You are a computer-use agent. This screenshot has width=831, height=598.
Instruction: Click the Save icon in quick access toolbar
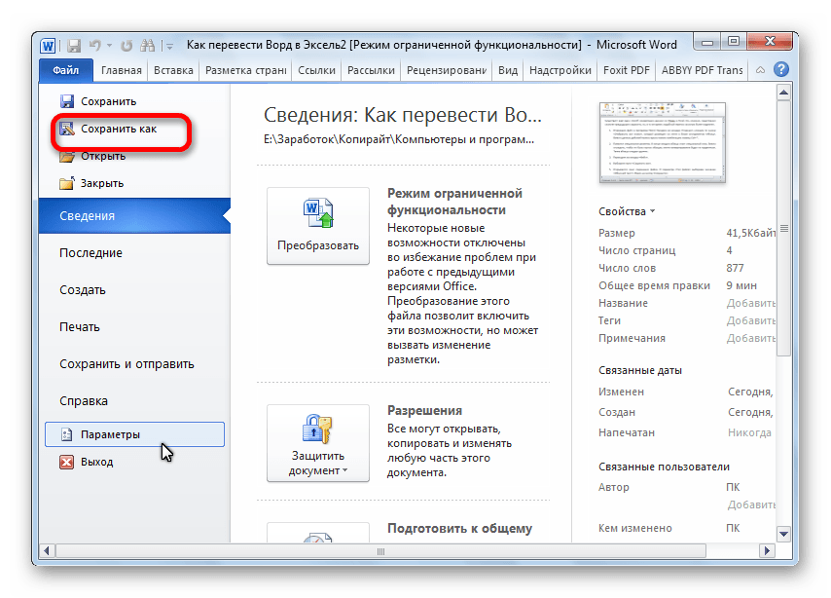(74, 45)
